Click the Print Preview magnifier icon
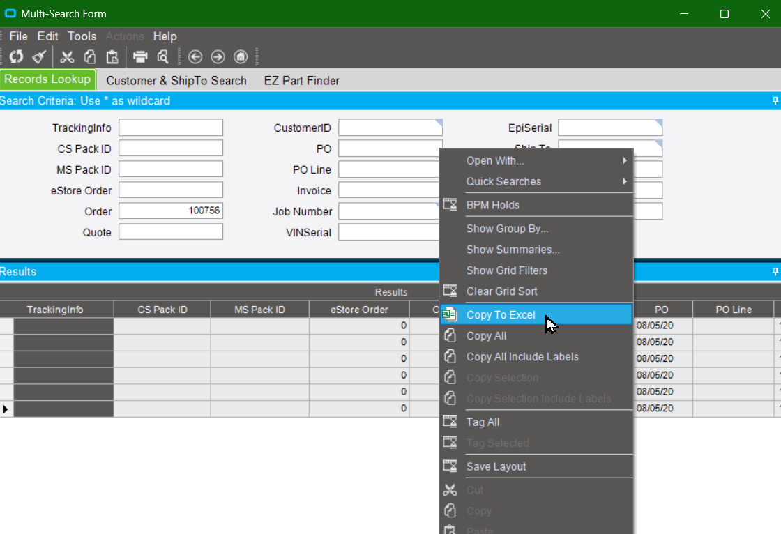This screenshot has height=534, width=781. click(x=161, y=56)
